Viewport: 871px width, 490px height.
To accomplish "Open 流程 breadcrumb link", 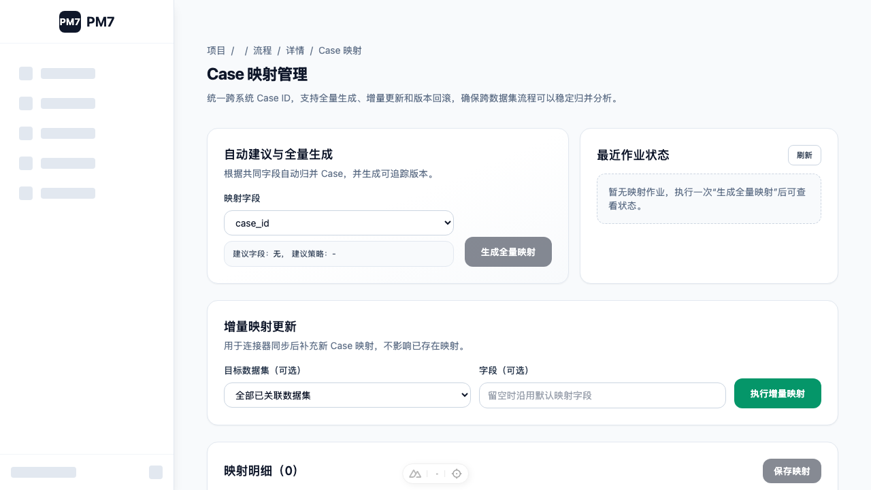I will tap(263, 50).
